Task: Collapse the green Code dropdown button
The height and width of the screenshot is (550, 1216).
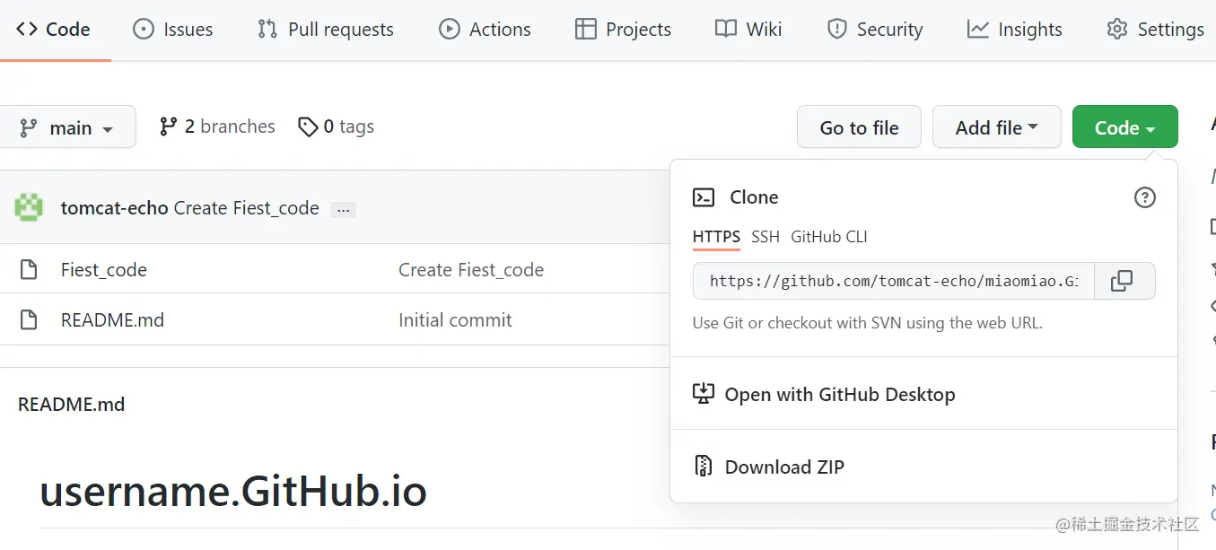Action: 1124,127
